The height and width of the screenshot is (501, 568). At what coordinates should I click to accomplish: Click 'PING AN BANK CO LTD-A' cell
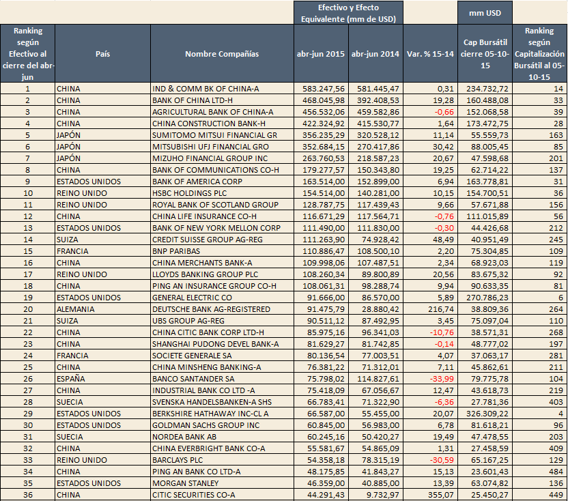[x=222, y=471]
